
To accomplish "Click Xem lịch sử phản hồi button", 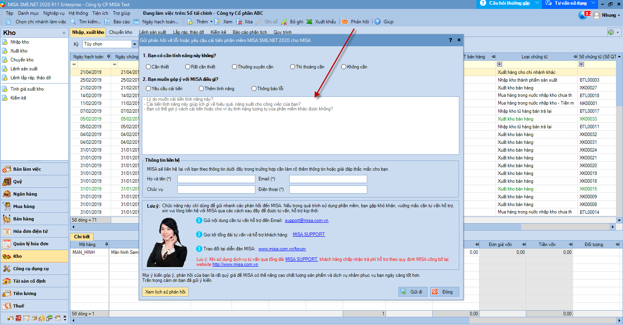I will (165, 292).
